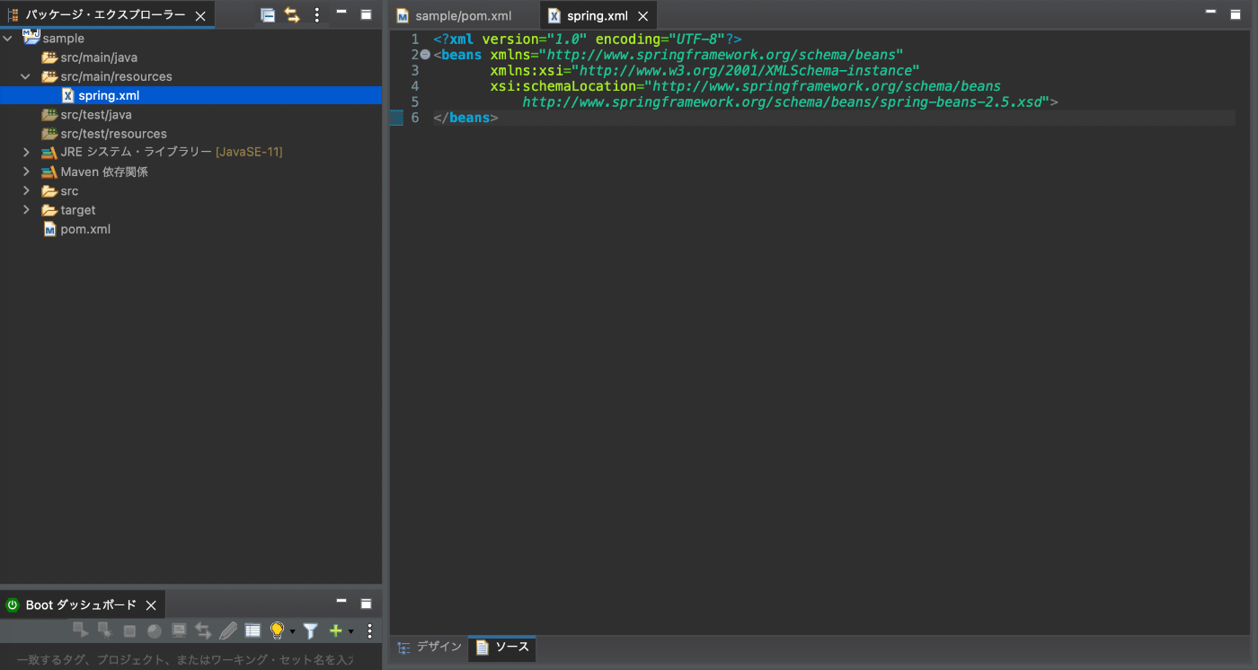Toggle the Boot Dashboard filter funnel icon
This screenshot has width=1258, height=670.
pyautogui.click(x=310, y=631)
